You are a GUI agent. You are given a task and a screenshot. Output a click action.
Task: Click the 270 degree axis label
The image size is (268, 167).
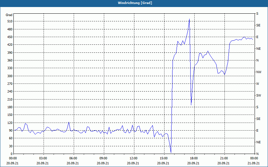pos(10,84)
